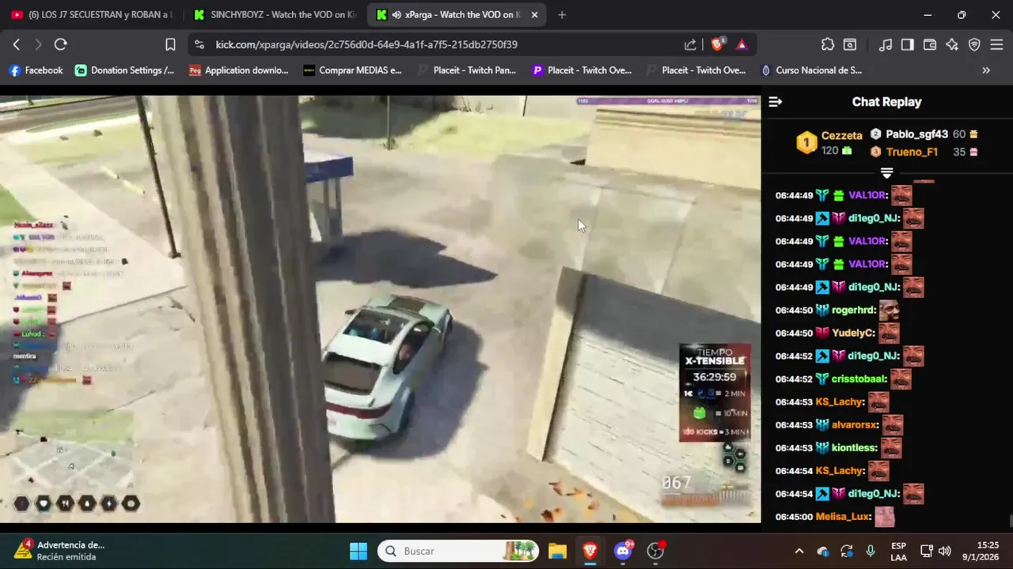This screenshot has width=1013, height=569.
Task: Click the 06:44:50 timestamp beside rogerhrd
Action: point(794,310)
